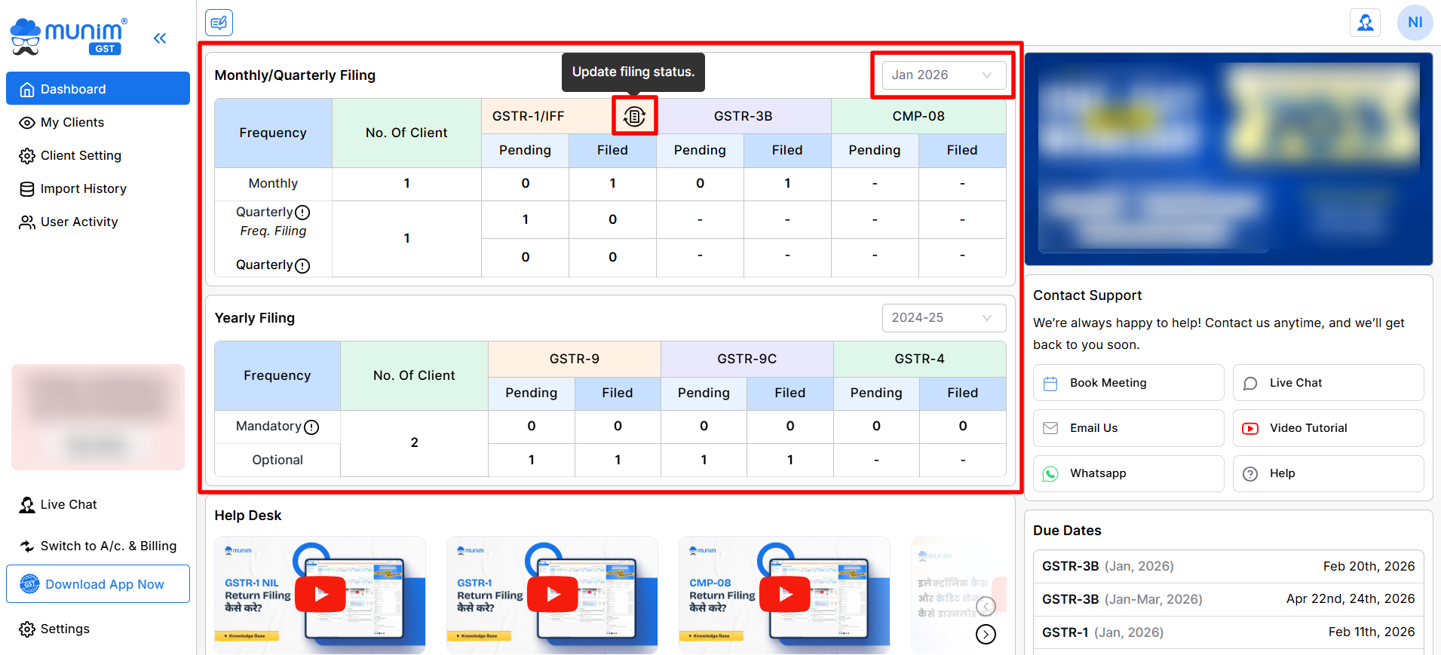1441x655 pixels.
Task: Open the support agent icon top right
Action: pyautogui.click(x=1365, y=23)
